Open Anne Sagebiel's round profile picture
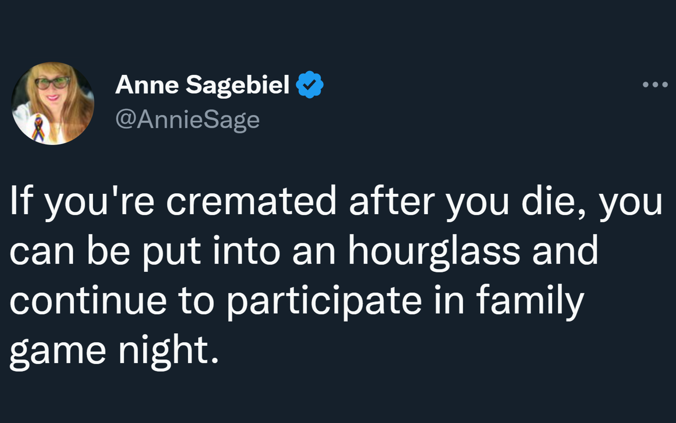The height and width of the screenshot is (423, 676). pyautogui.click(x=53, y=103)
